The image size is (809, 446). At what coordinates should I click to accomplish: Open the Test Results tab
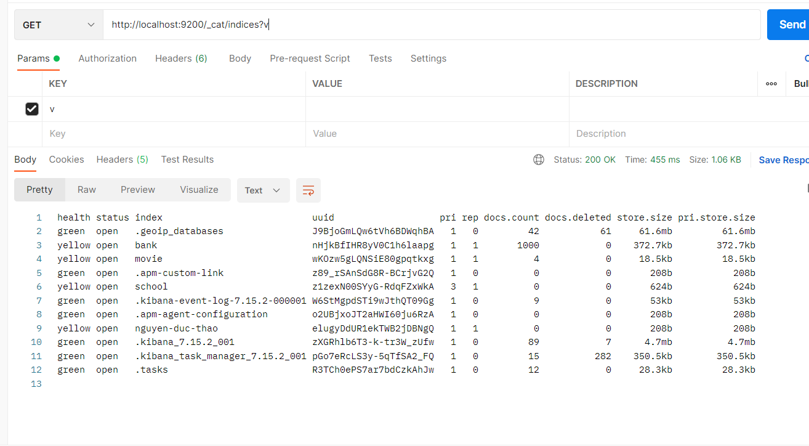(187, 160)
